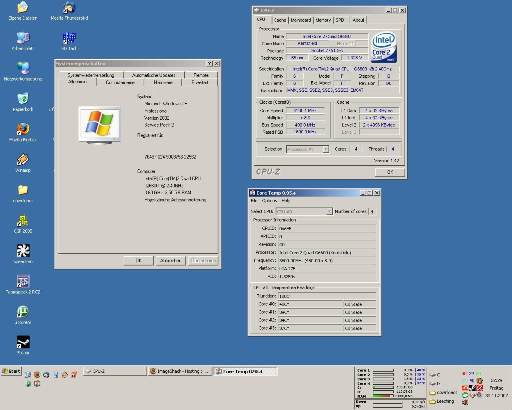
Task: Open the Help menu in Core Temp
Action: pyautogui.click(x=286, y=201)
